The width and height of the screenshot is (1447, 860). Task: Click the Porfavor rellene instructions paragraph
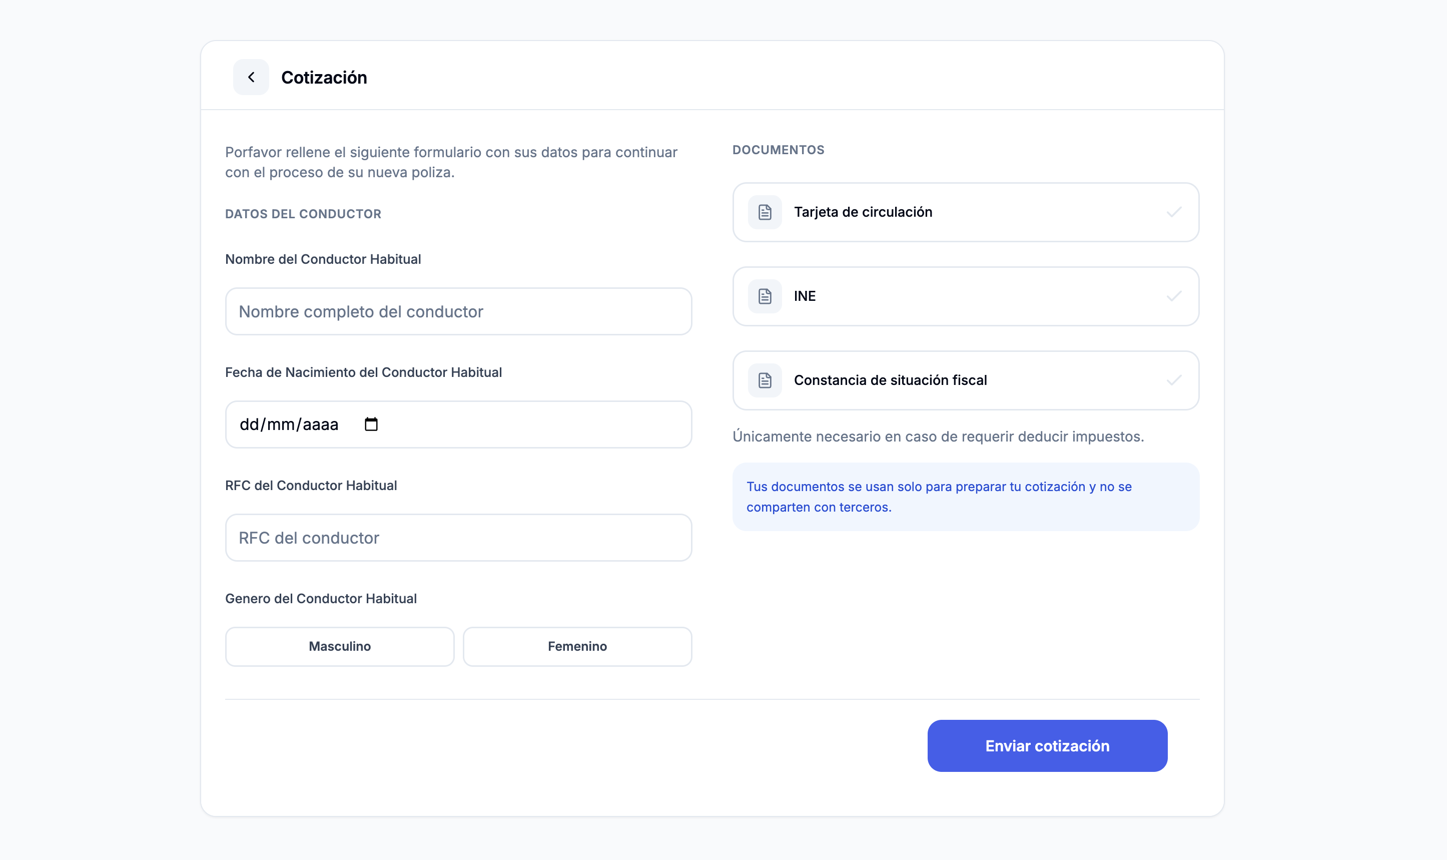[451, 162]
